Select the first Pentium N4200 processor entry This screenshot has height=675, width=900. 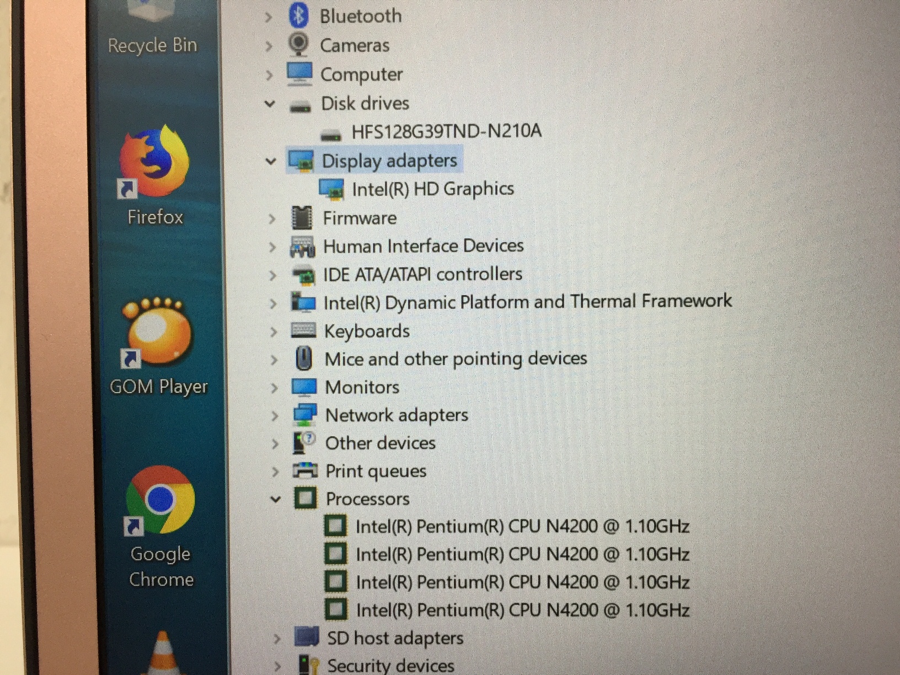(x=522, y=527)
